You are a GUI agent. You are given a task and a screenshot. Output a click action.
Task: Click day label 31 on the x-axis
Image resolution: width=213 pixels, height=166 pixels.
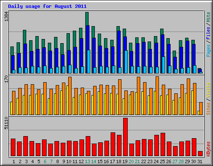(x=200, y=161)
